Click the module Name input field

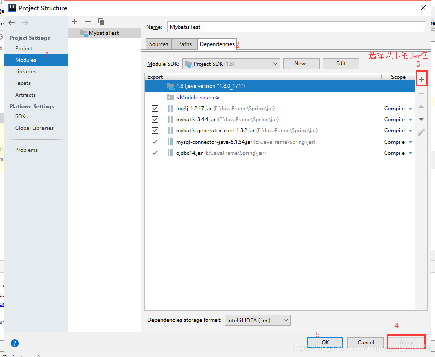296,27
